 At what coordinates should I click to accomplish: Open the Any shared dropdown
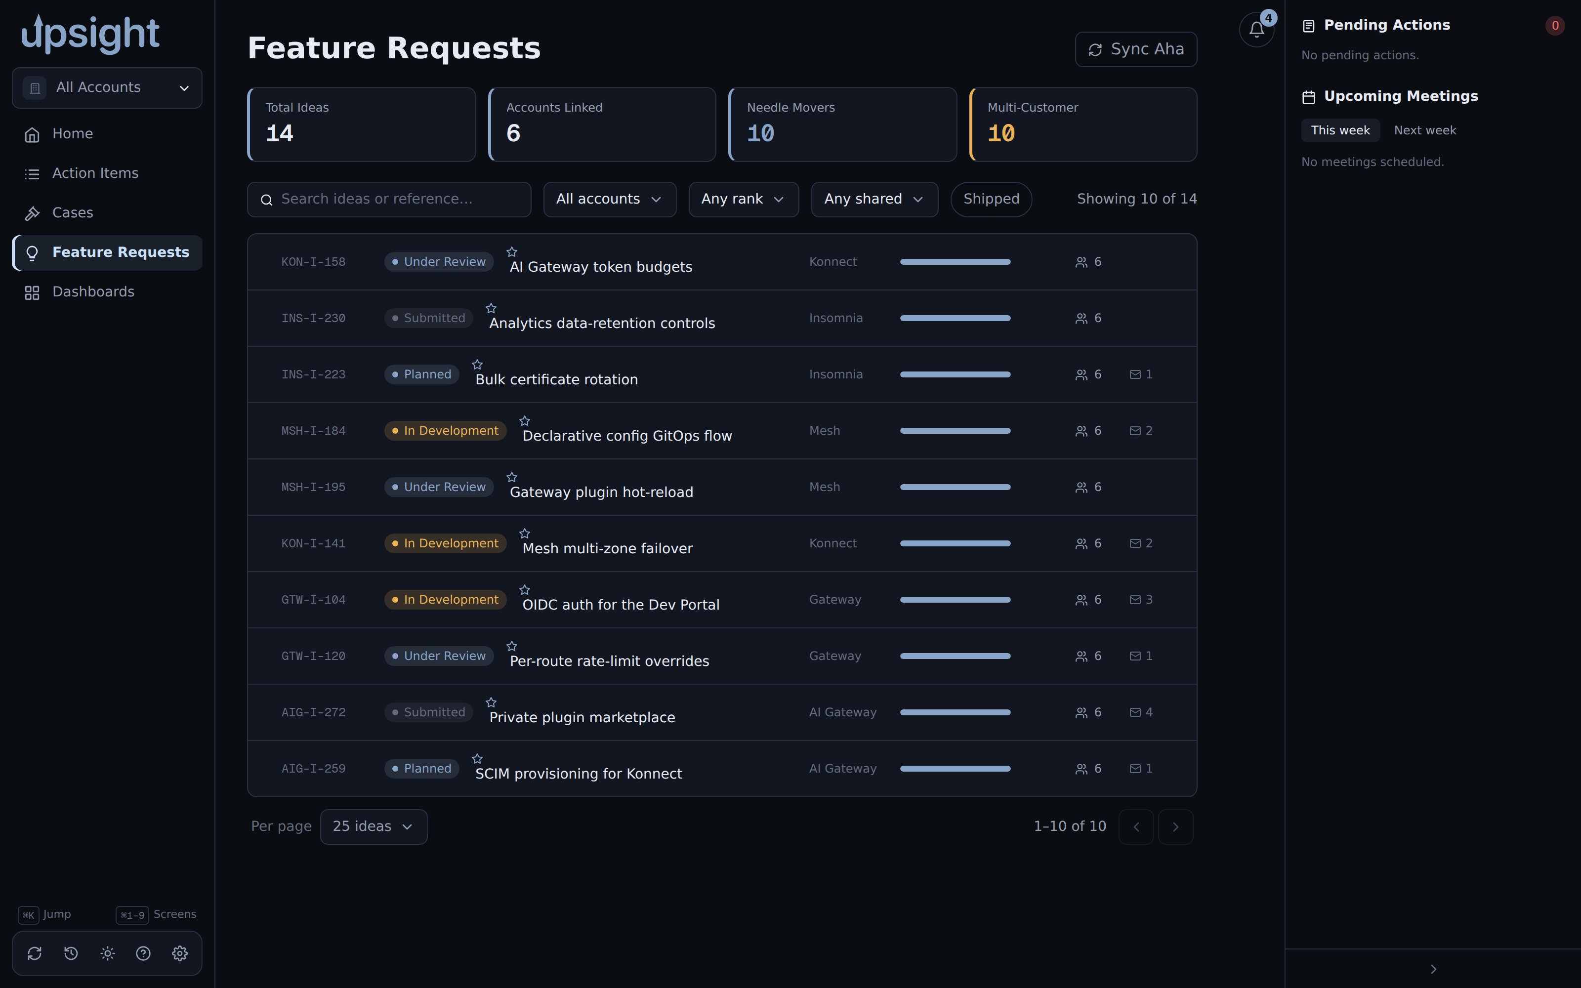pyautogui.click(x=874, y=199)
